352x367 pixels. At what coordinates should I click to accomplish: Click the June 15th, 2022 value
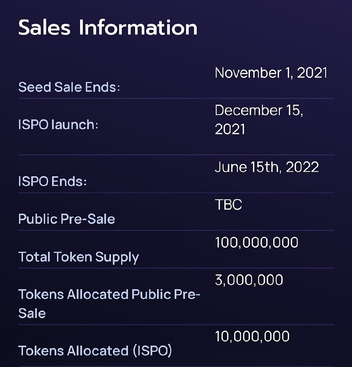(x=267, y=167)
